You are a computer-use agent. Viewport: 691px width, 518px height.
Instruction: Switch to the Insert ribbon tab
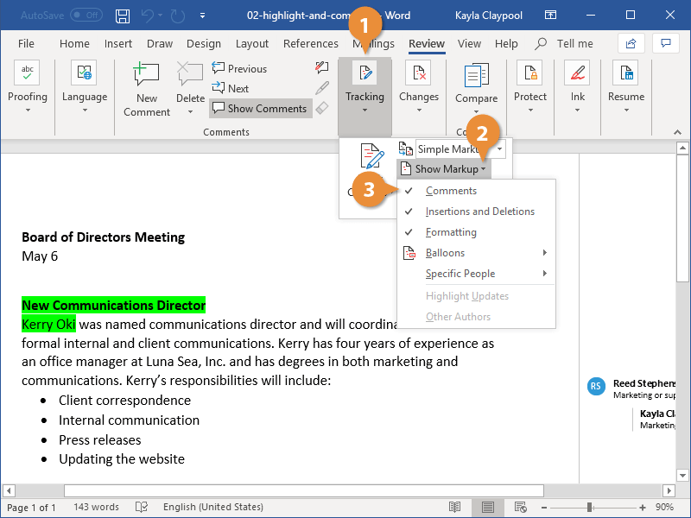point(118,43)
